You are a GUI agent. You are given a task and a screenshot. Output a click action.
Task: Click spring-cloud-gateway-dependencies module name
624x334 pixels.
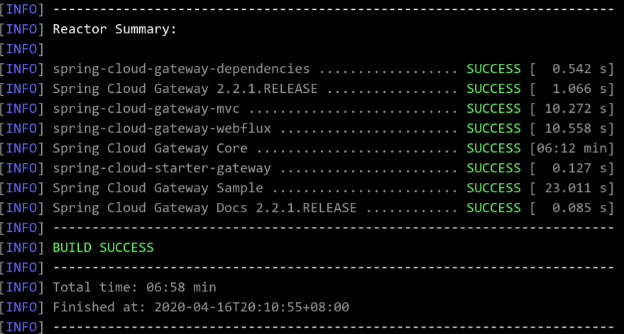click(x=181, y=69)
